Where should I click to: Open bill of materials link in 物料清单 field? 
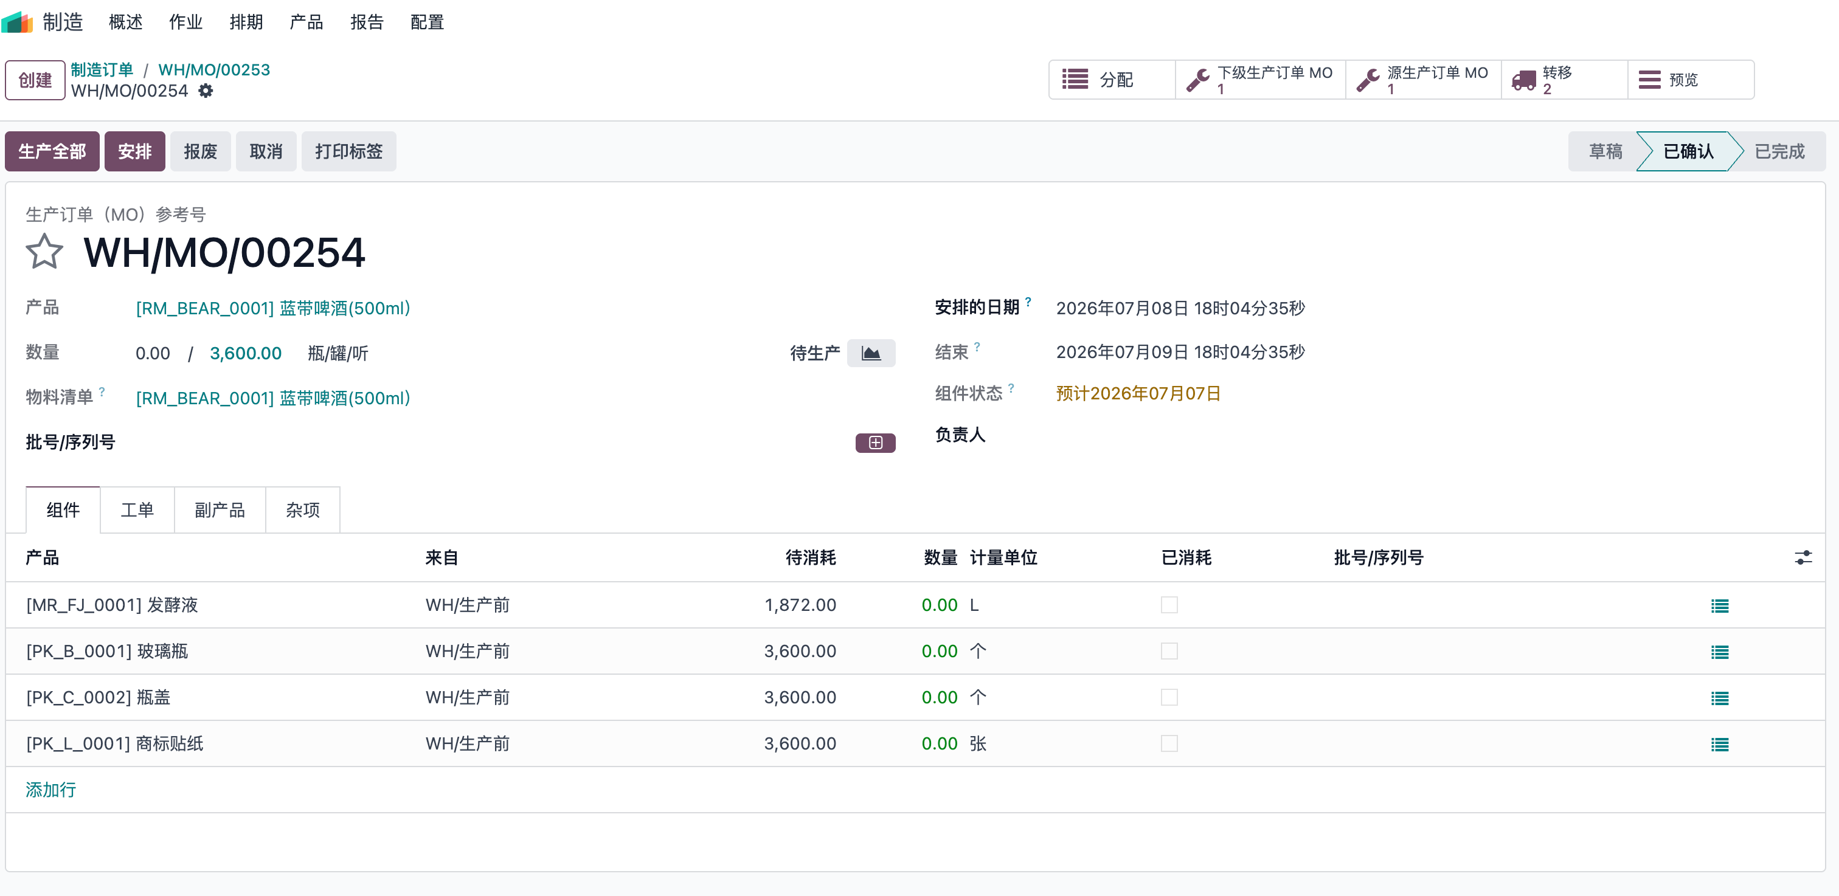(274, 398)
